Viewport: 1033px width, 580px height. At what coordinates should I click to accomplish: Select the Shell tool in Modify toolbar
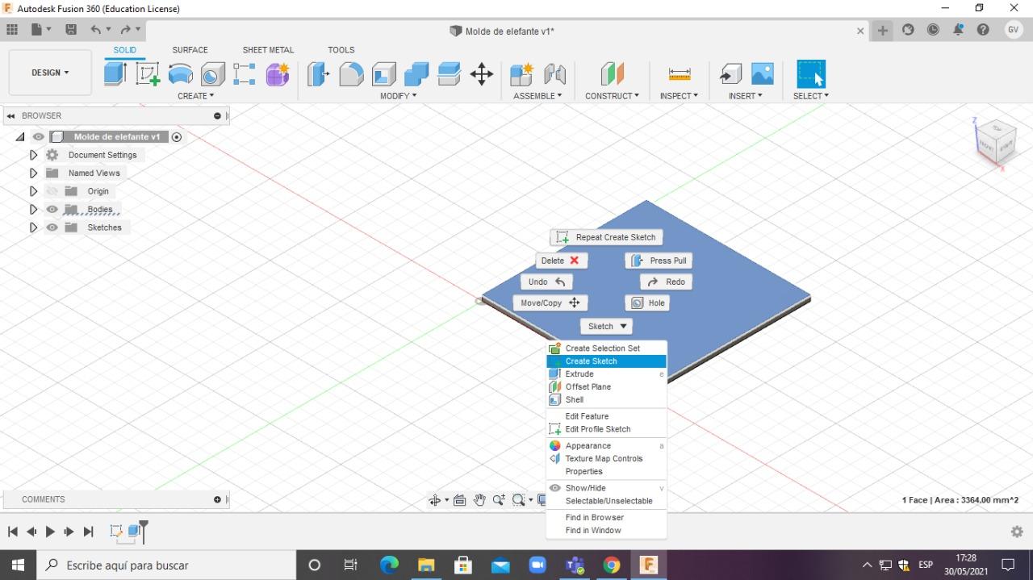pyautogui.click(x=384, y=74)
